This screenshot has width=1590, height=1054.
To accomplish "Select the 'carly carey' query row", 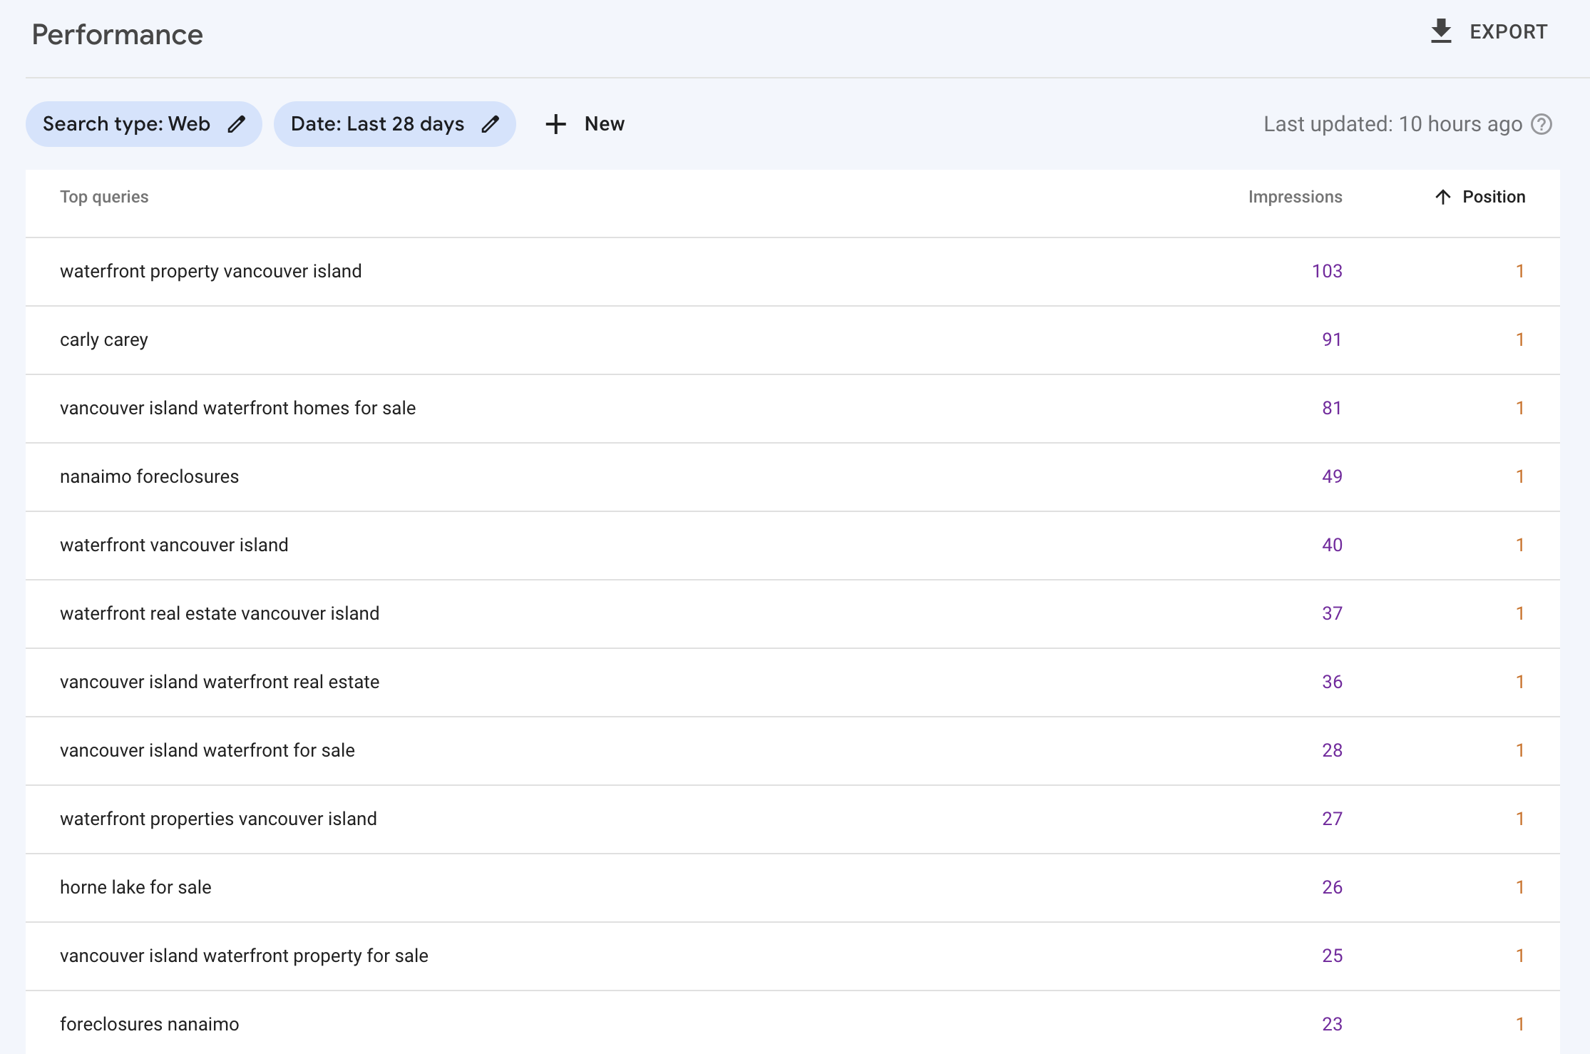I will (104, 339).
